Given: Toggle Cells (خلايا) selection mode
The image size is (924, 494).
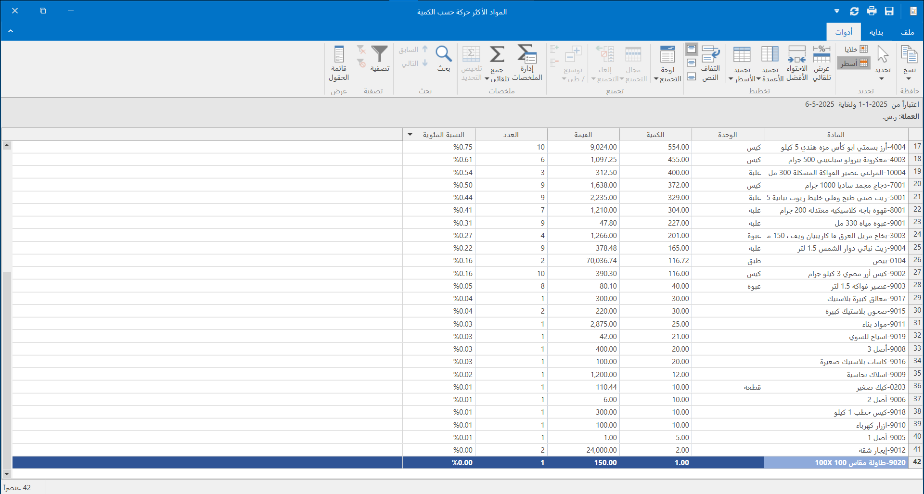Looking at the screenshot, I should pos(856,49).
